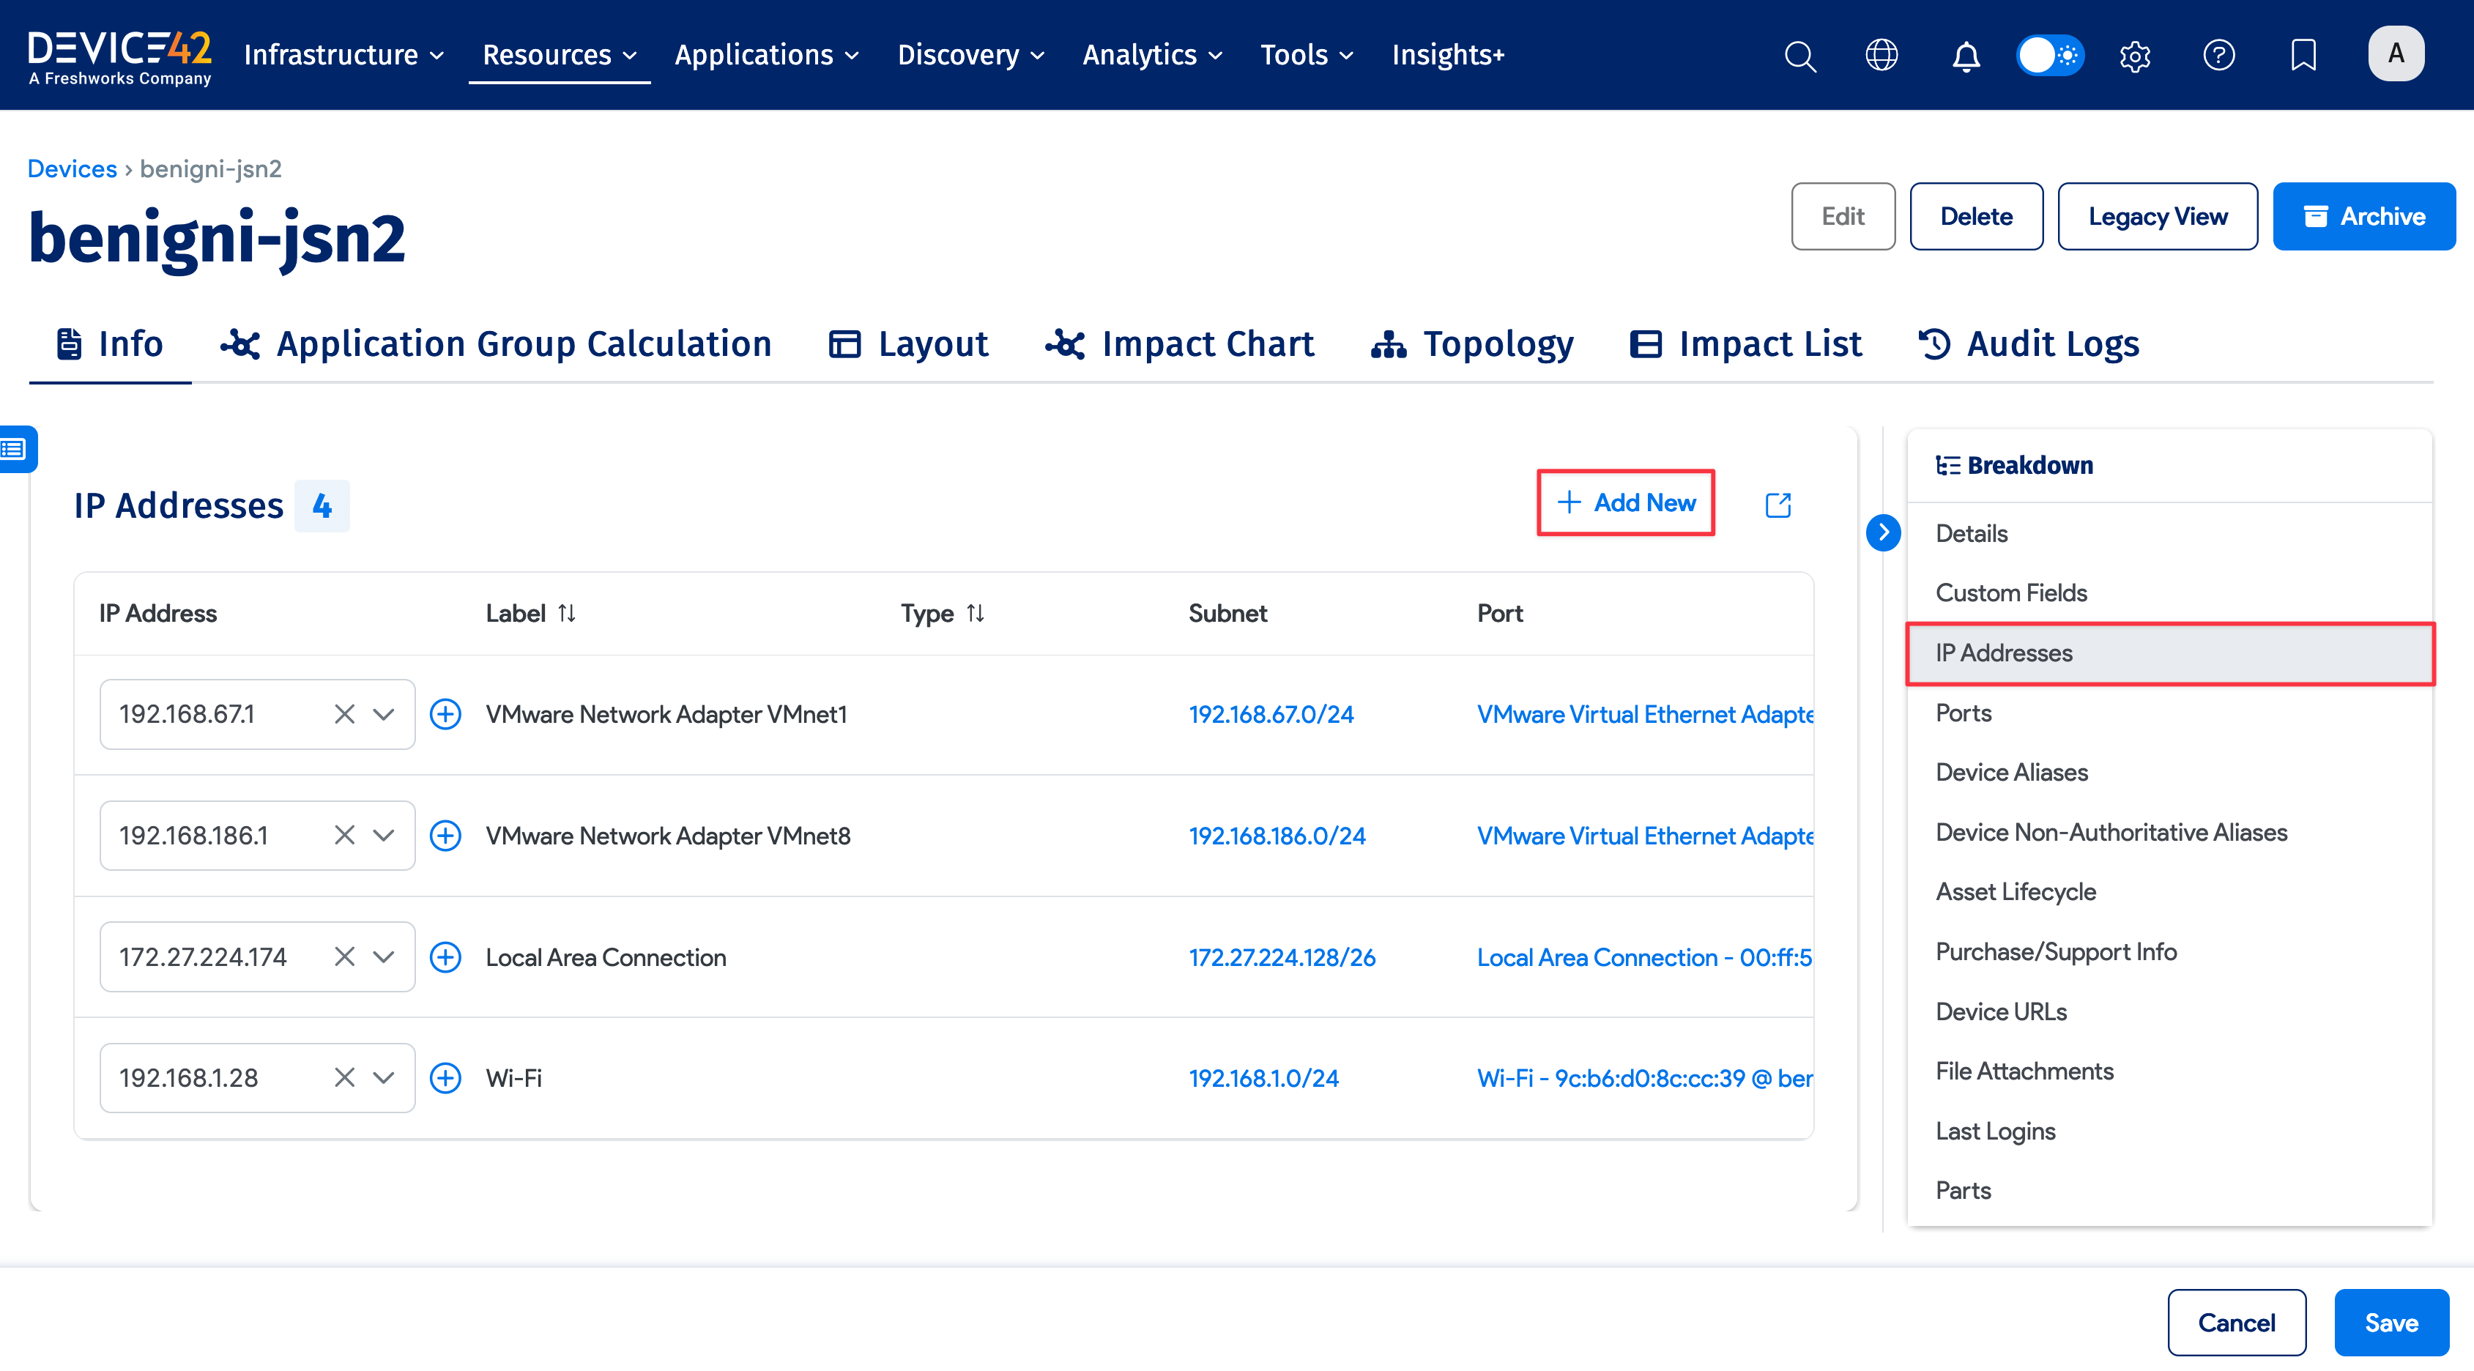The width and height of the screenshot is (2474, 1371).
Task: Click the Add New button
Action: click(1625, 503)
